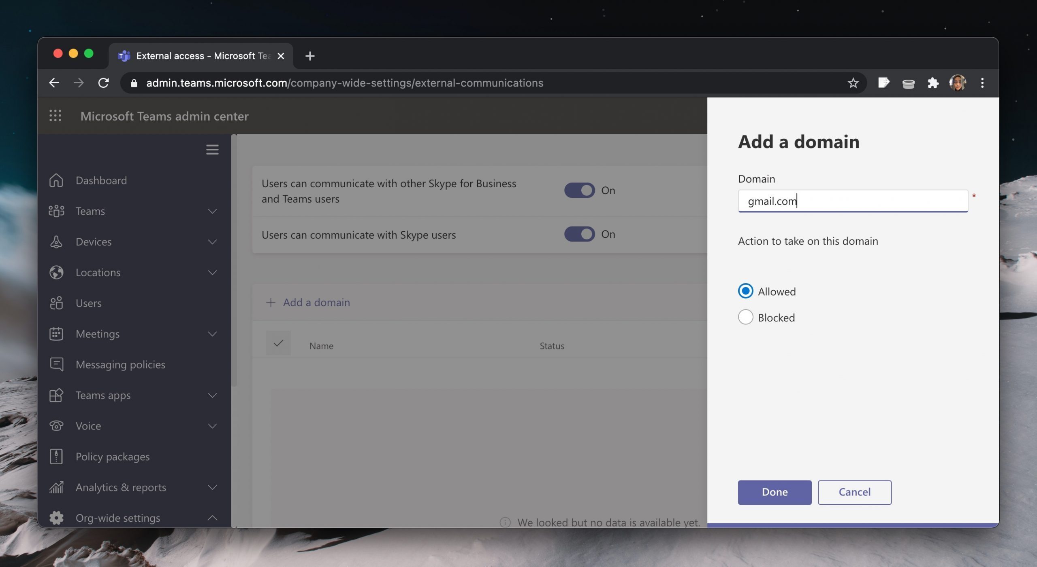1037x567 pixels.
Task: Open Messaging policies in the sidebar
Action: [120, 364]
